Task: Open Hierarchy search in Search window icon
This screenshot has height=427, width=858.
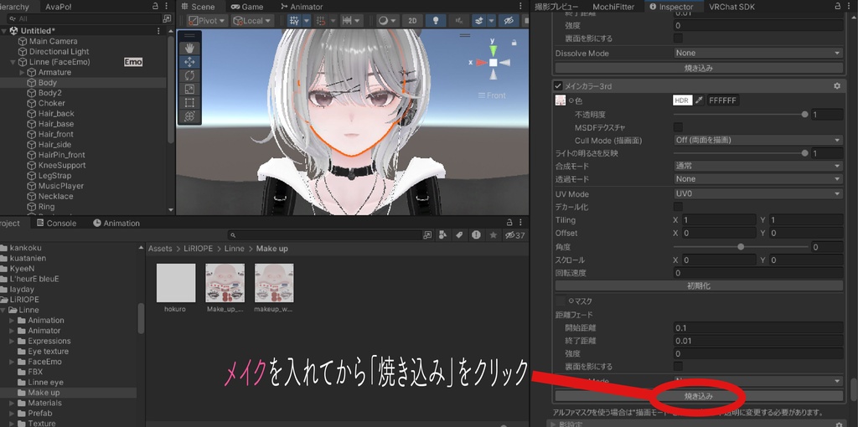Action: pos(167,18)
